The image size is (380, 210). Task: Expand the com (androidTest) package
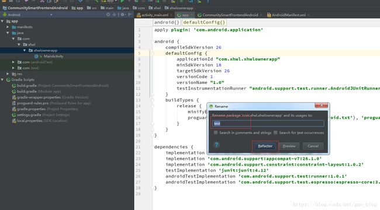click(13, 62)
